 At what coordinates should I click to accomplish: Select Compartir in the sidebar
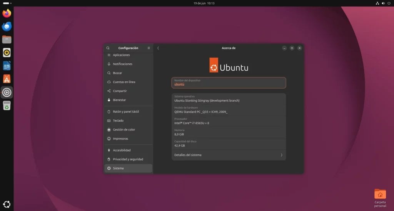tap(128, 91)
